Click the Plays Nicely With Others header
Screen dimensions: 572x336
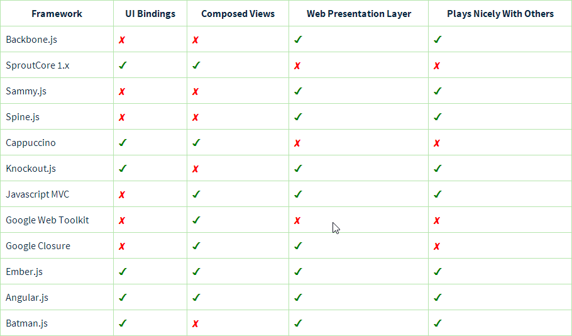(500, 14)
